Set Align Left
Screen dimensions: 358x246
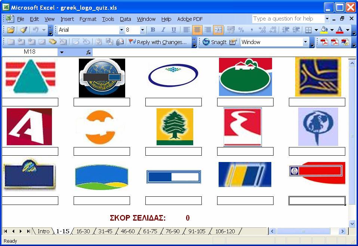coord(186,30)
